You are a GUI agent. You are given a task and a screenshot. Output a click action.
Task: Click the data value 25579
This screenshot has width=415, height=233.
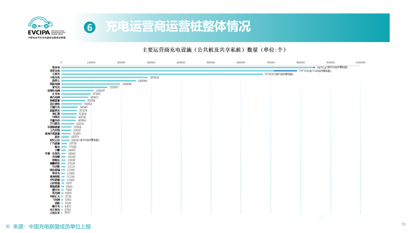coord(75,137)
